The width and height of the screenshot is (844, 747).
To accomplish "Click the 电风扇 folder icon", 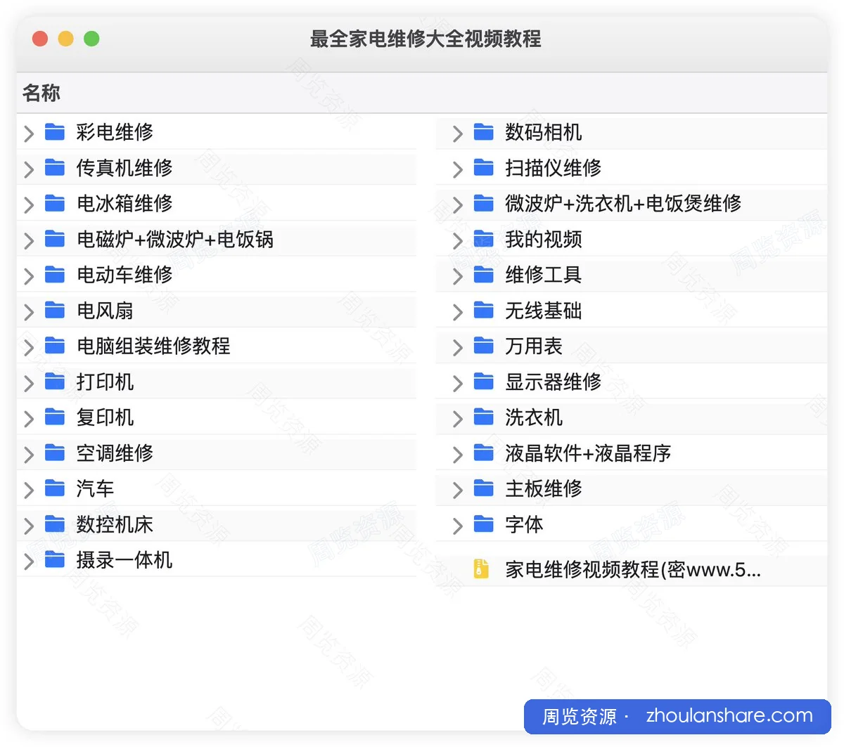I will [x=55, y=310].
